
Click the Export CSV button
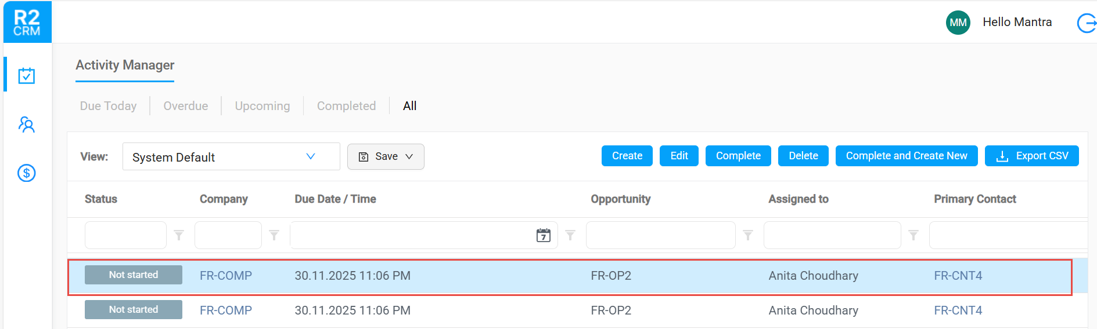click(x=1032, y=156)
